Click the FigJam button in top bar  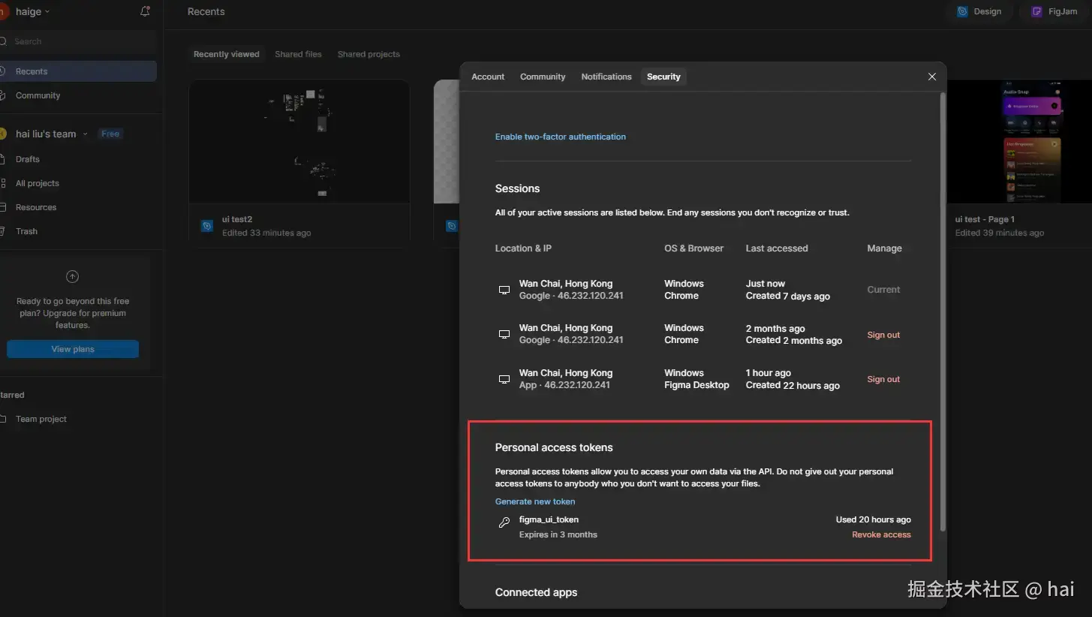[1054, 11]
